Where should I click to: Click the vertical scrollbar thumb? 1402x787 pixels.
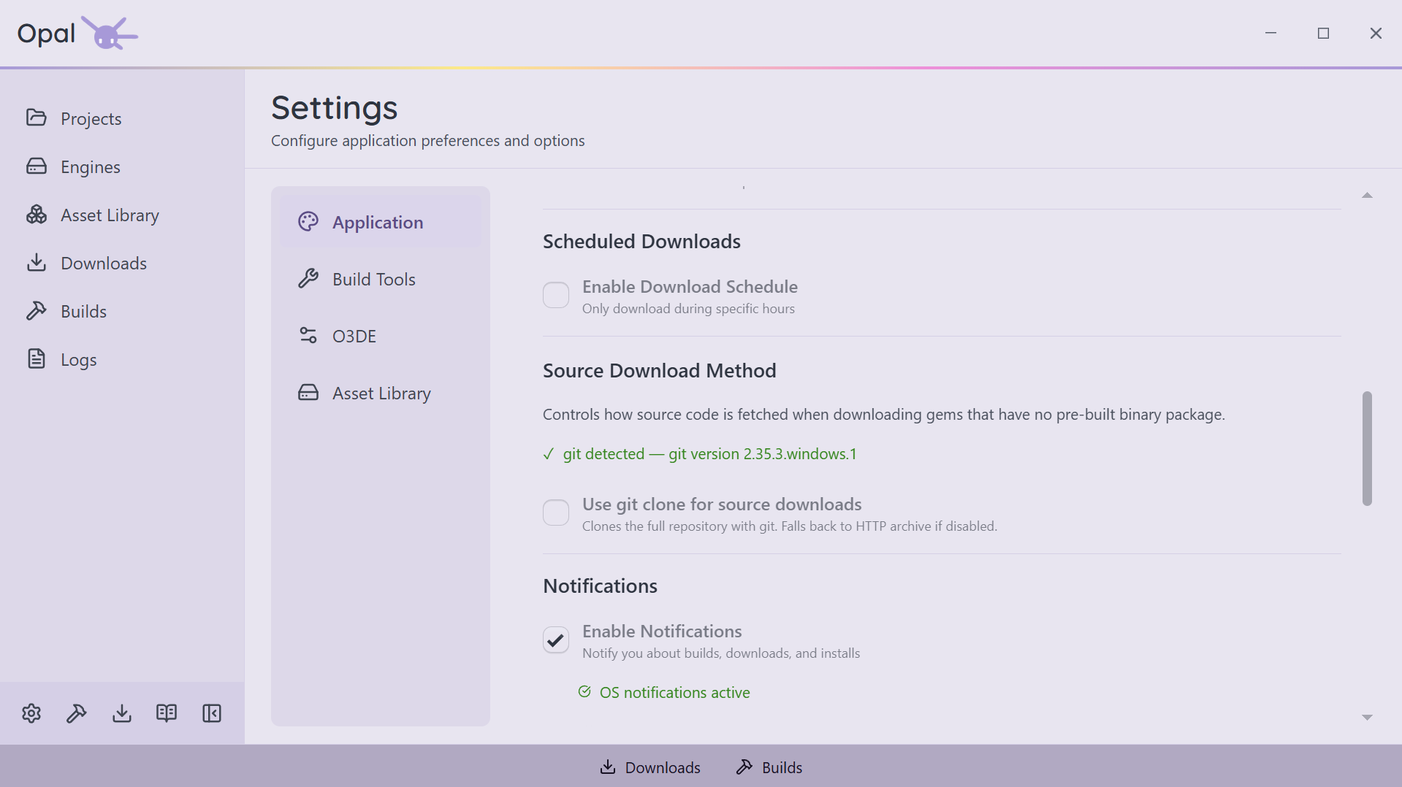pos(1367,448)
